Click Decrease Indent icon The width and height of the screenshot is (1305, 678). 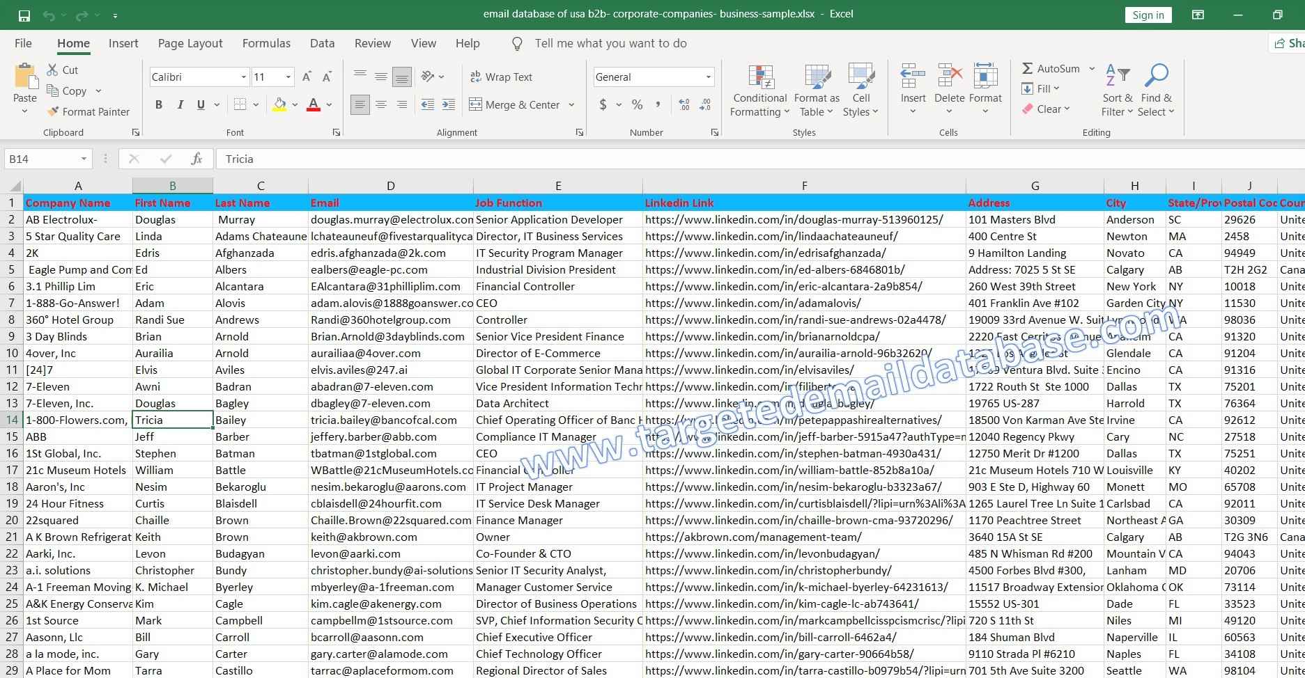[x=428, y=104]
